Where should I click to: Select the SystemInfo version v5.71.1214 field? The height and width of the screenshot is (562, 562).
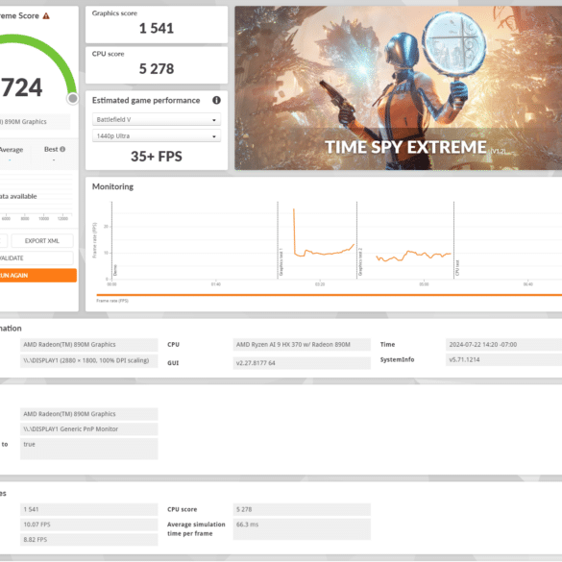point(504,359)
